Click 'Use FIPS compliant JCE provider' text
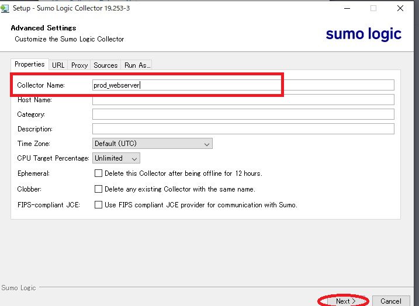This screenshot has height=306, width=419. 201,205
